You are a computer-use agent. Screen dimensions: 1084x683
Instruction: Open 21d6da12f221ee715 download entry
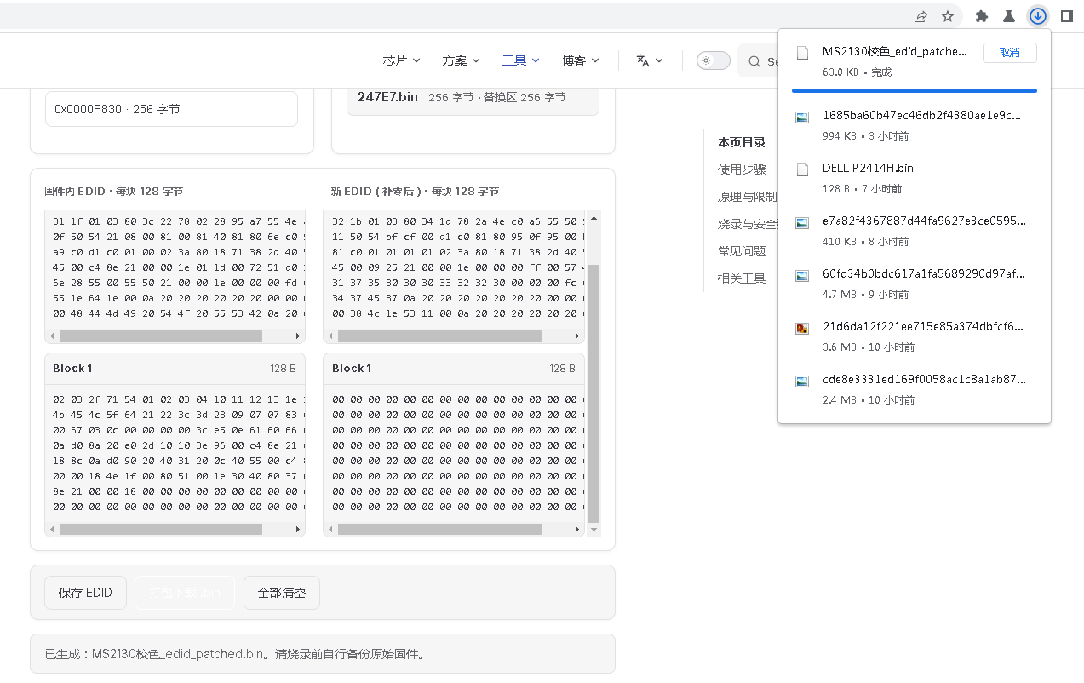[924, 327]
